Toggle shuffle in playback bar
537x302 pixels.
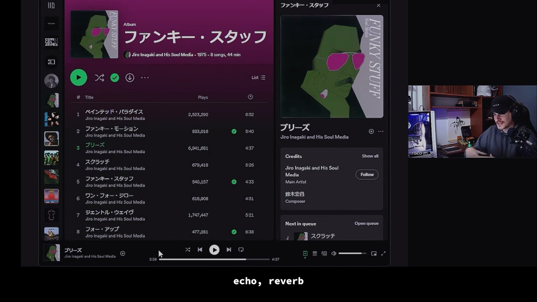188,250
